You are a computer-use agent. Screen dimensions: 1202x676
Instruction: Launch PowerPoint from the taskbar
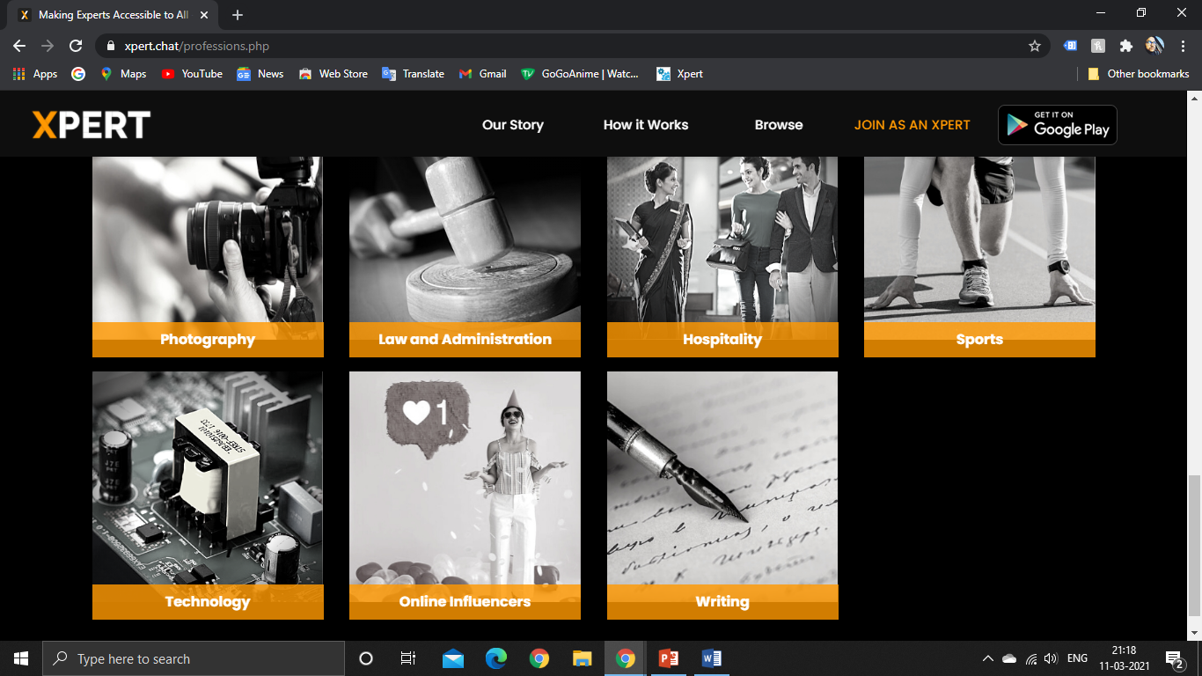point(669,658)
